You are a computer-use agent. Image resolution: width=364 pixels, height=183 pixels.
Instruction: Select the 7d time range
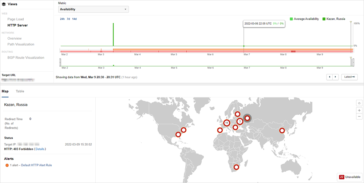point(68,19)
